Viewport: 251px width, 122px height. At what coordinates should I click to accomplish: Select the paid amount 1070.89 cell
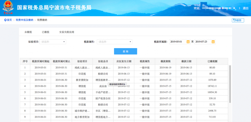coord(212,80)
